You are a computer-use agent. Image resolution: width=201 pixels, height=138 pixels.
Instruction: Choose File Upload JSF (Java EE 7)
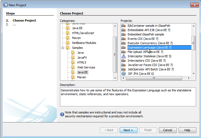[x=145, y=52]
